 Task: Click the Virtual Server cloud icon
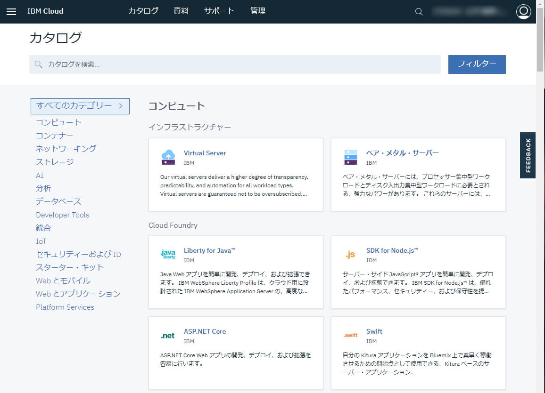coord(168,157)
